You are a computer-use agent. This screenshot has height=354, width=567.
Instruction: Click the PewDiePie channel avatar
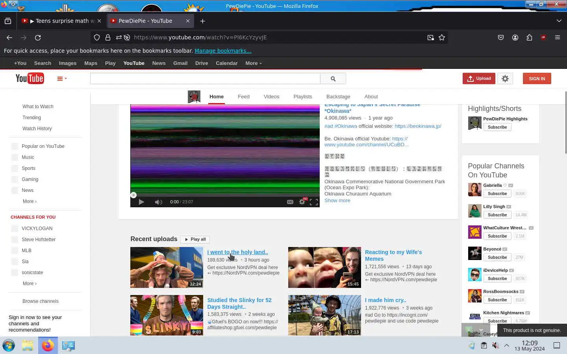click(194, 96)
